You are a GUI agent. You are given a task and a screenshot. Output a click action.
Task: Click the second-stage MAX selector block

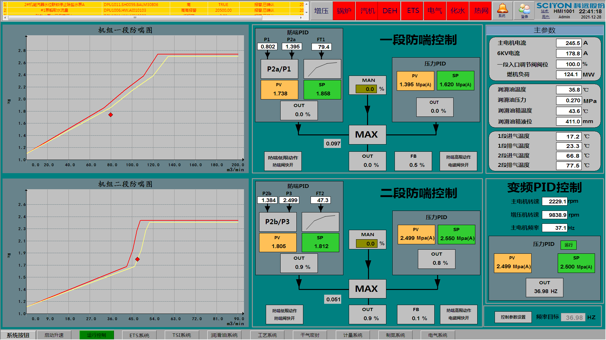coord(367,289)
